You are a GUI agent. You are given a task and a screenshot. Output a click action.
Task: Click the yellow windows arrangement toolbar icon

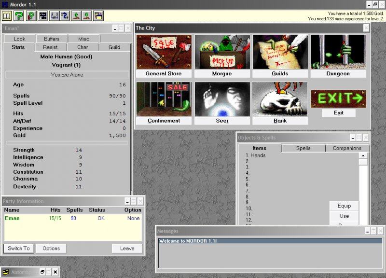tap(98, 16)
